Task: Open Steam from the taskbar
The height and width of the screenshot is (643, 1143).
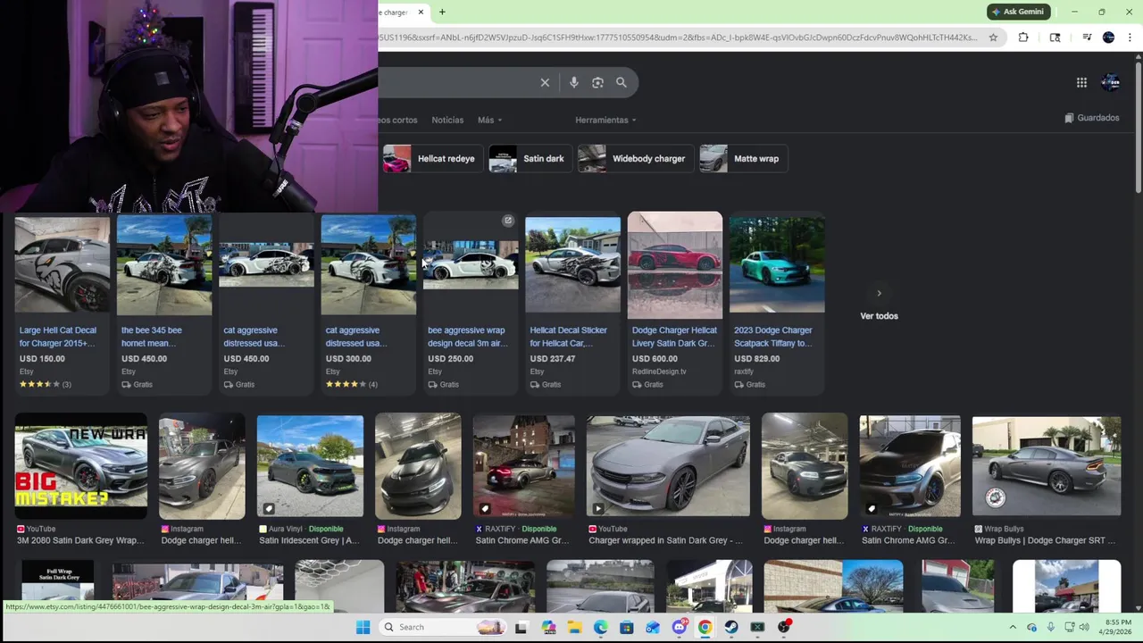Action: pos(731,627)
